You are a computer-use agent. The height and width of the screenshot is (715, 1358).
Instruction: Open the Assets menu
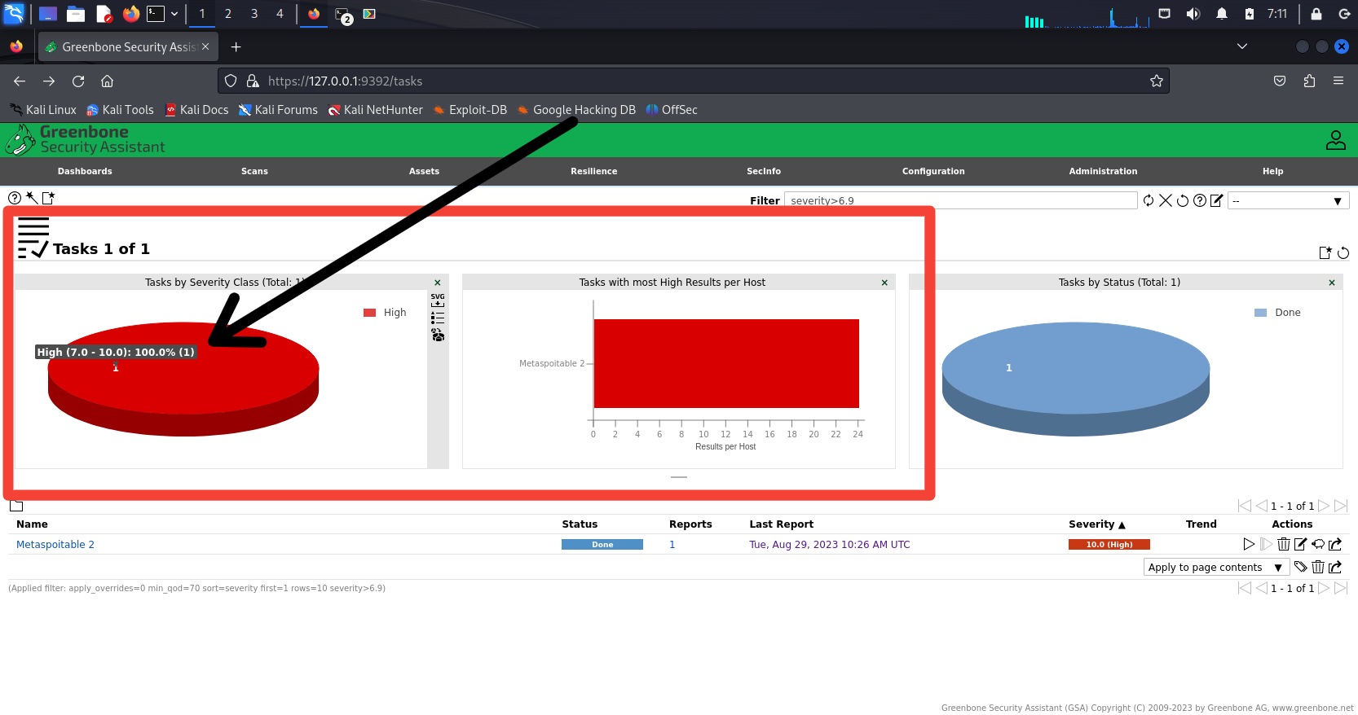pos(424,171)
